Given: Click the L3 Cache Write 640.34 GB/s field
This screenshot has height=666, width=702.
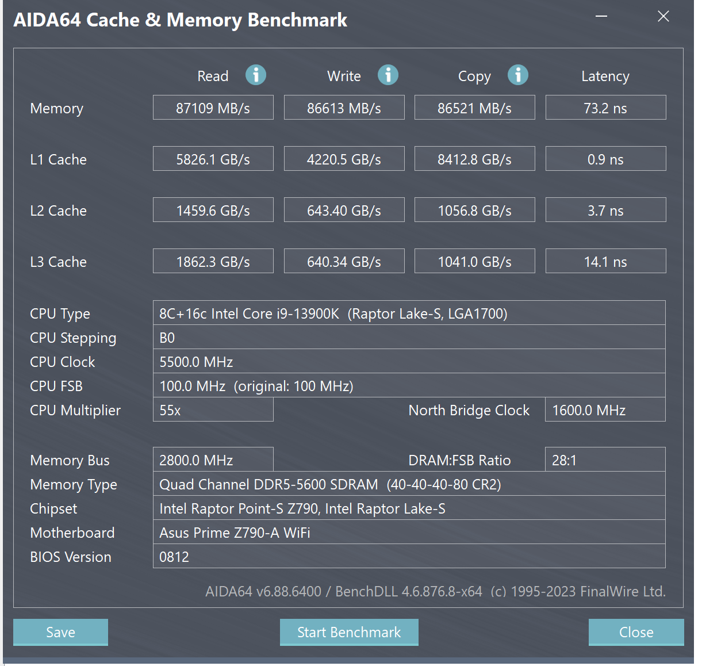Looking at the screenshot, I should (x=344, y=261).
